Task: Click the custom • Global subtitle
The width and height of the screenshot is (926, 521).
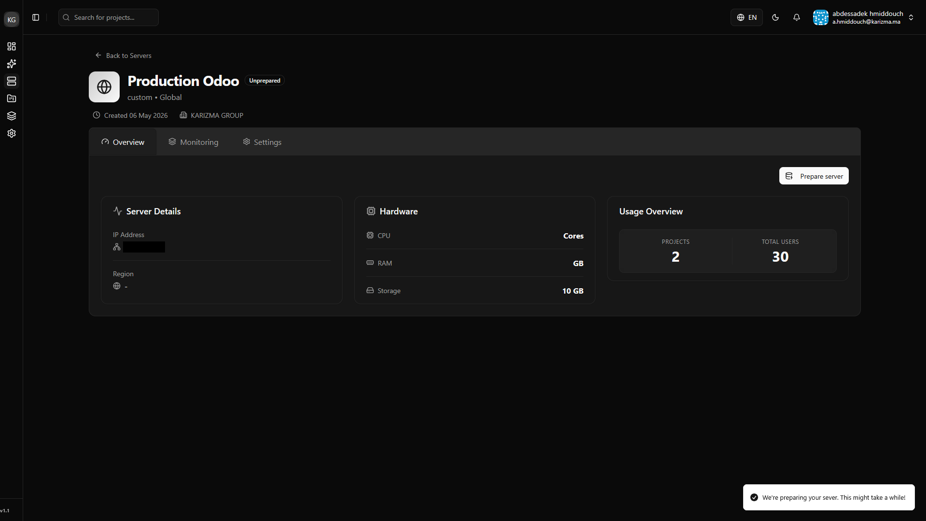Action: 154,97
